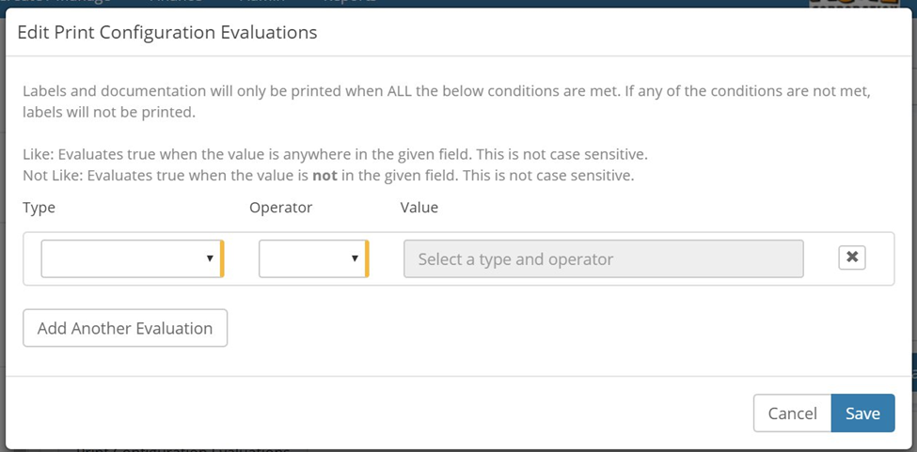
Task: Click the 'Select a type and operator' placeholder
Action: point(515,259)
